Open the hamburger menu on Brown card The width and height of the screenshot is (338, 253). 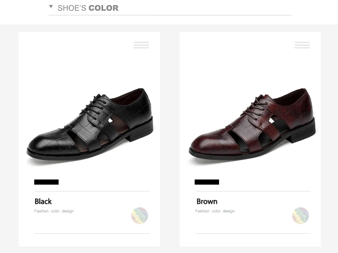coord(302,45)
